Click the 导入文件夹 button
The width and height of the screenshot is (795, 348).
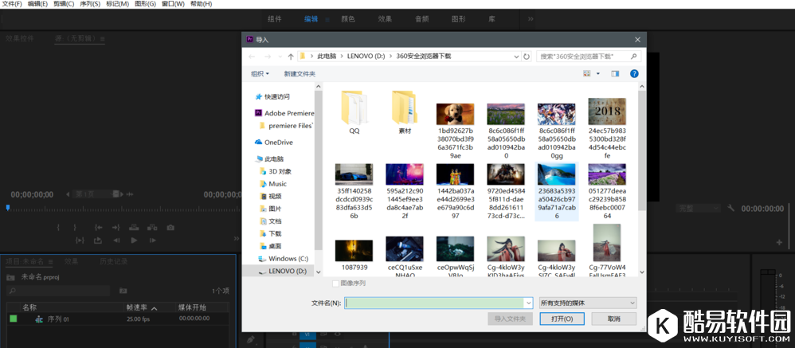tap(510, 319)
